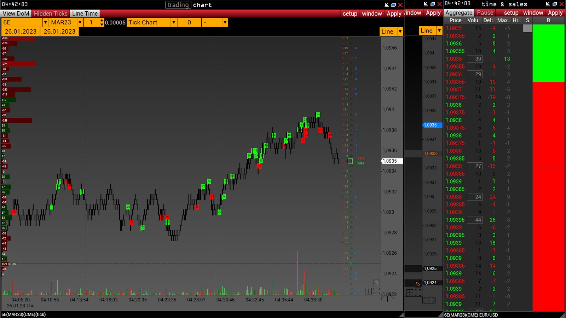Click the green B column bar
The height and width of the screenshot is (318, 566).
548,53
